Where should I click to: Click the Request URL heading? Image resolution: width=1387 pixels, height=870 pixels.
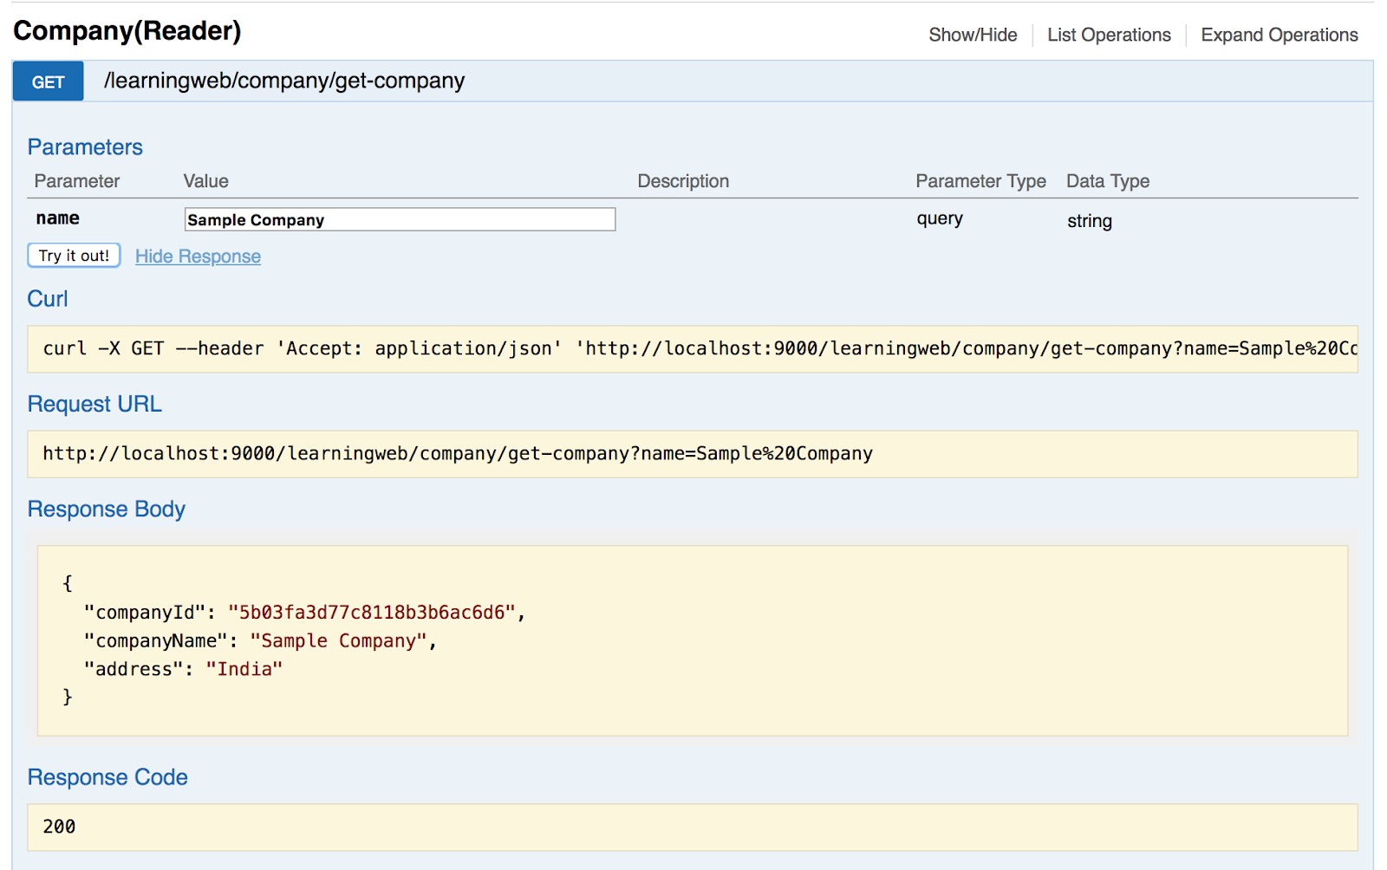point(94,405)
